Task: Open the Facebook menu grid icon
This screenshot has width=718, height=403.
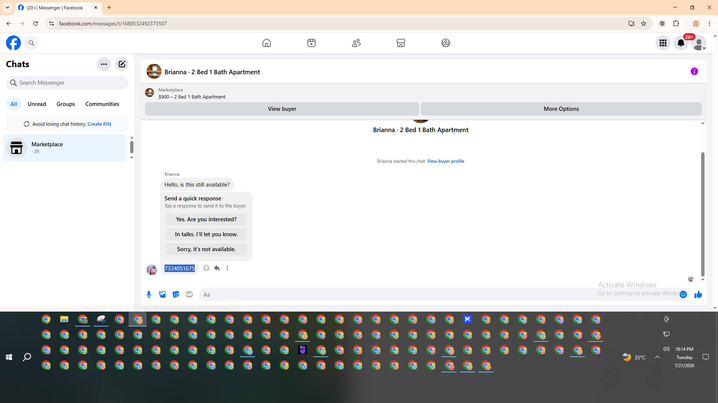Action: [x=663, y=43]
